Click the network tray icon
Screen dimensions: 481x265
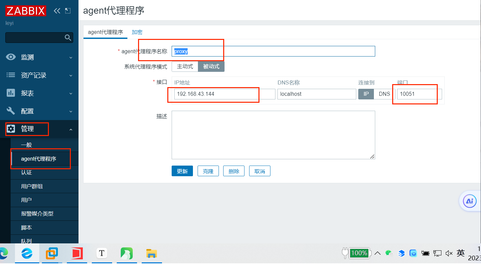[437, 253]
